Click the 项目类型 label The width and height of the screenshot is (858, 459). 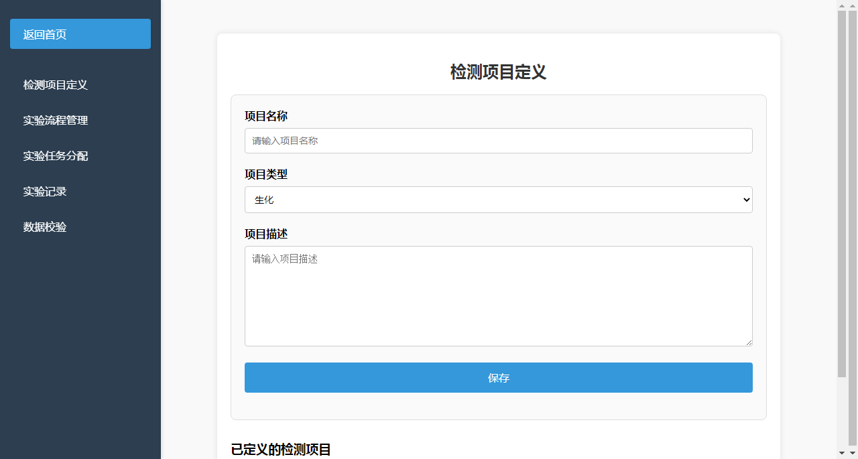(266, 174)
